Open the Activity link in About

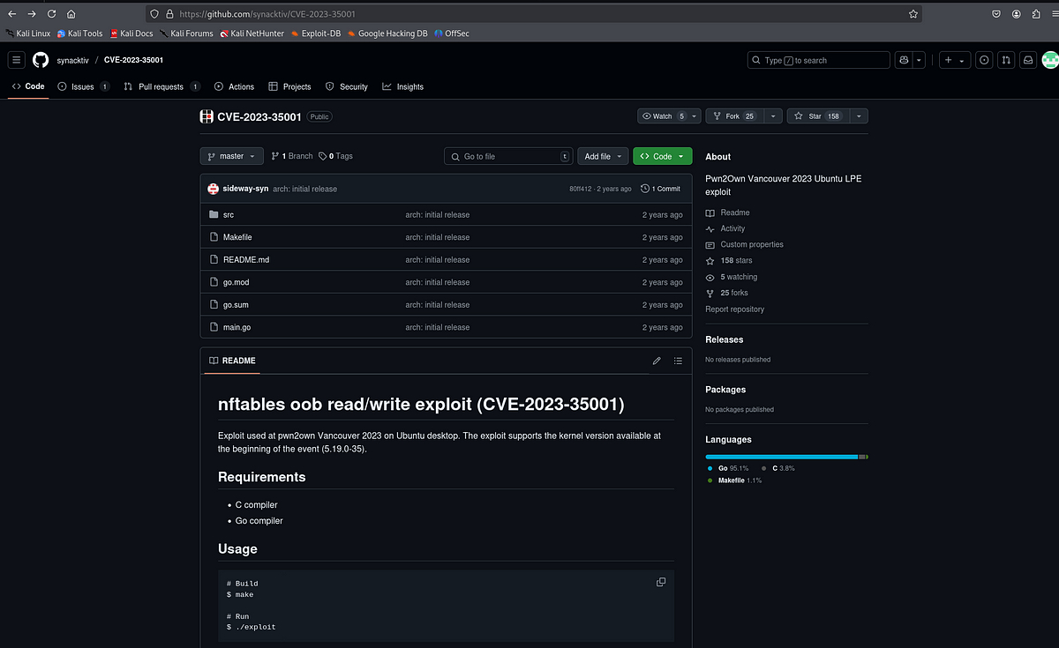pos(725,228)
